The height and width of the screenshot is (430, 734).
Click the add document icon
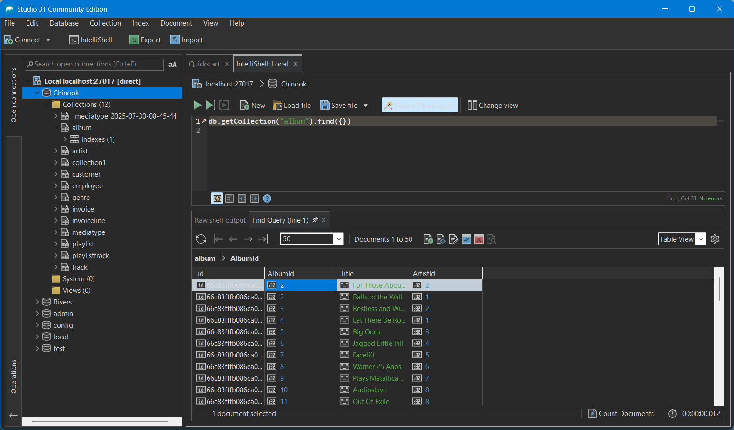428,239
